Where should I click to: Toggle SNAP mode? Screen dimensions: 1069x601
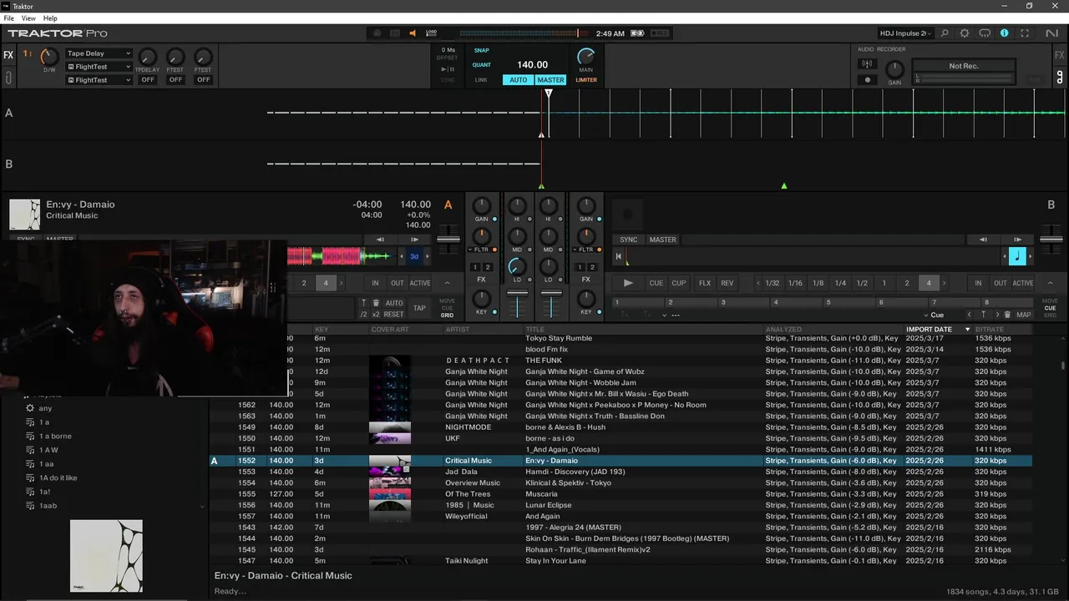coord(482,50)
